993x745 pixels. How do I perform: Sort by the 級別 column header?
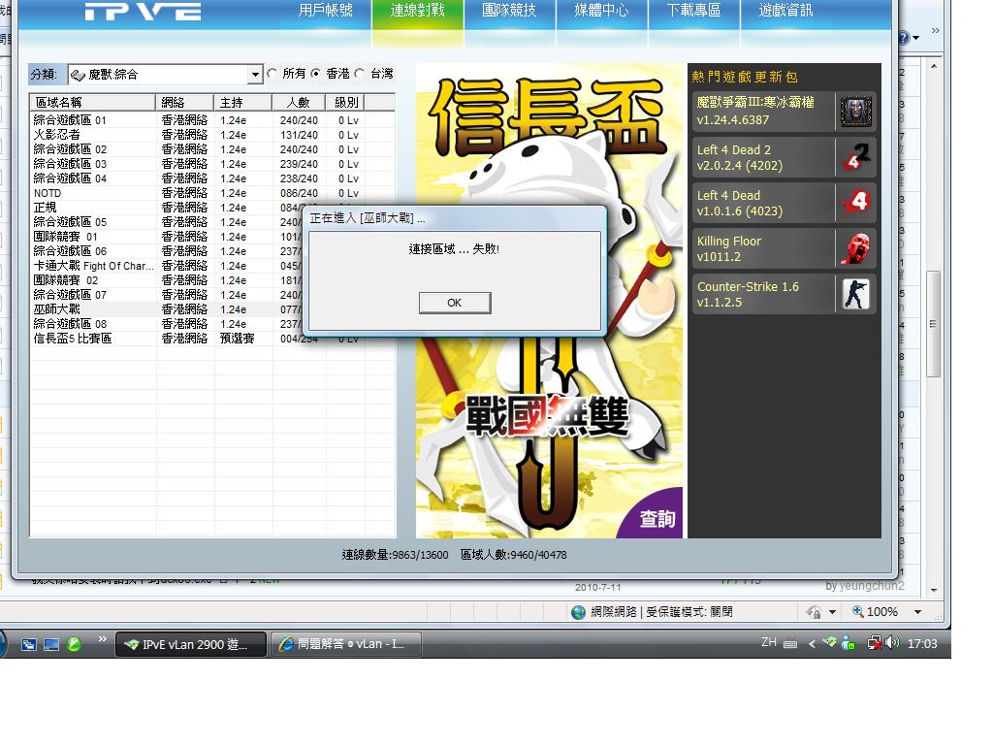pyautogui.click(x=345, y=102)
